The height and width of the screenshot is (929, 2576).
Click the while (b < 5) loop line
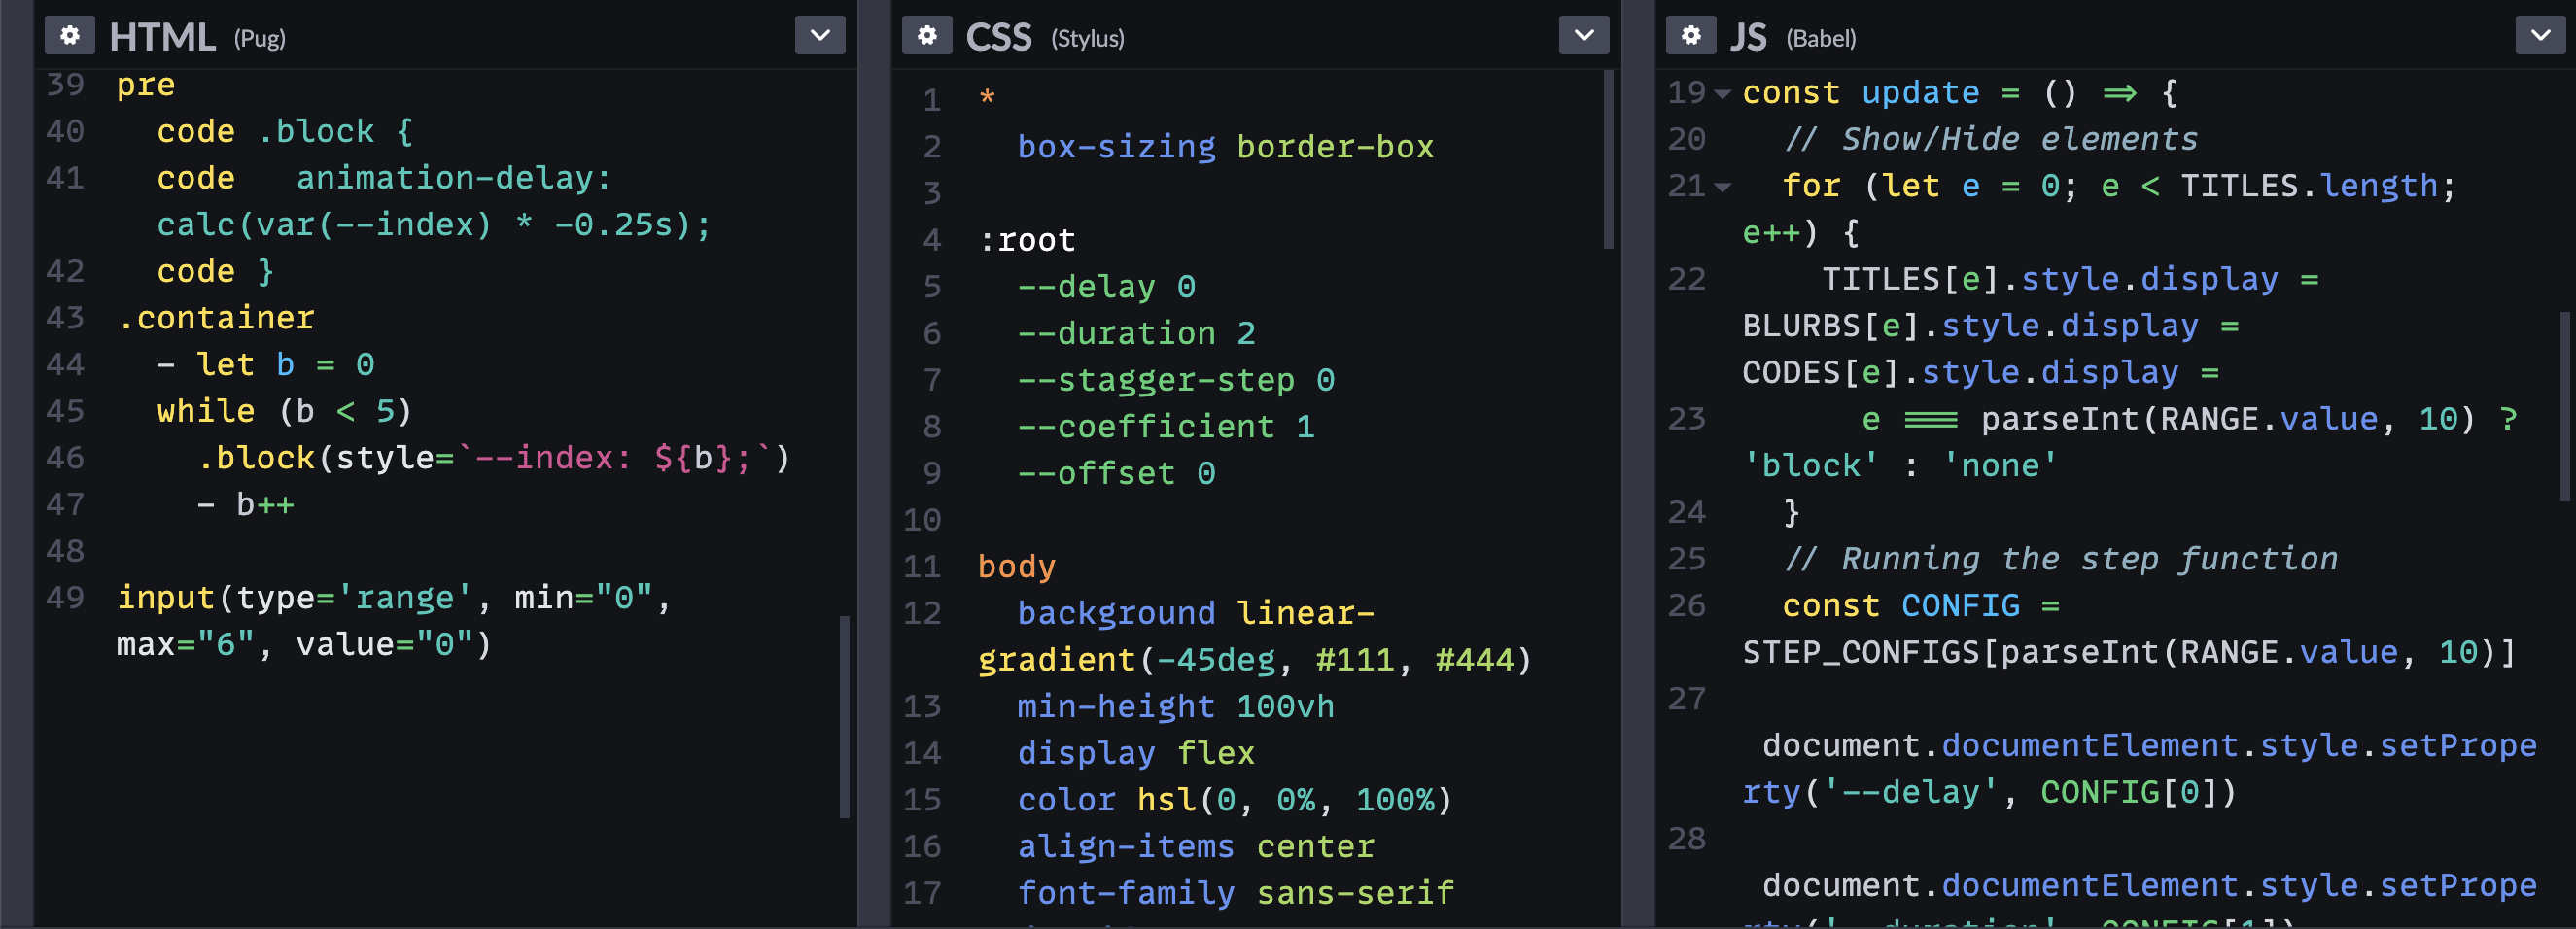(283, 411)
